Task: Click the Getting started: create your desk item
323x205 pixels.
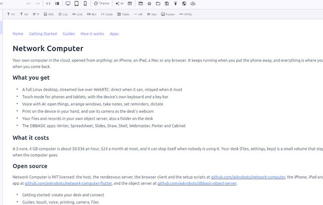Action: click(x=63, y=195)
